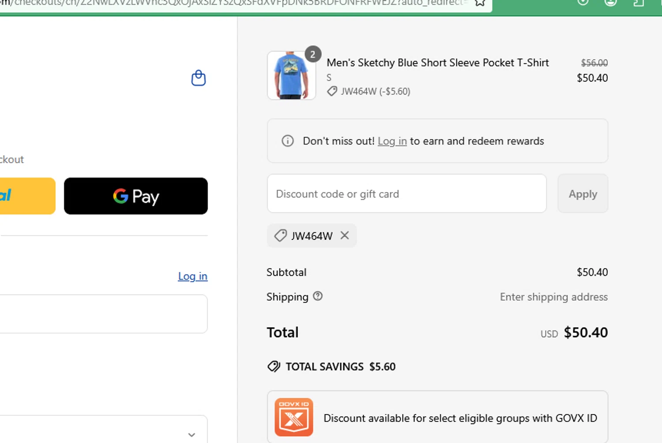Click the size 'S' variant text
662x443 pixels.
click(329, 78)
